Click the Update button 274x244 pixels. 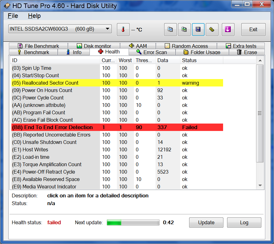pos(206,222)
